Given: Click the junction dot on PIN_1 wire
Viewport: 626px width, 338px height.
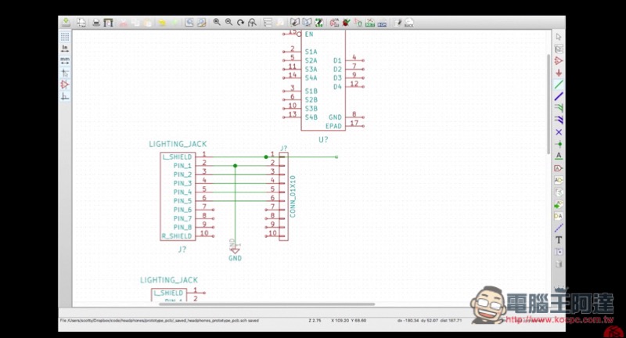Looking at the screenshot, I should point(236,166).
